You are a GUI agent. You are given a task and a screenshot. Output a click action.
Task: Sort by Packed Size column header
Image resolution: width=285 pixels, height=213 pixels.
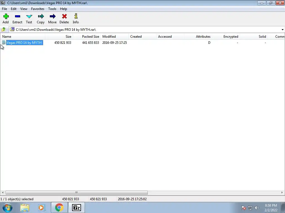click(87, 36)
